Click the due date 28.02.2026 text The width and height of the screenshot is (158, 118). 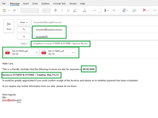[x=89, y=69]
